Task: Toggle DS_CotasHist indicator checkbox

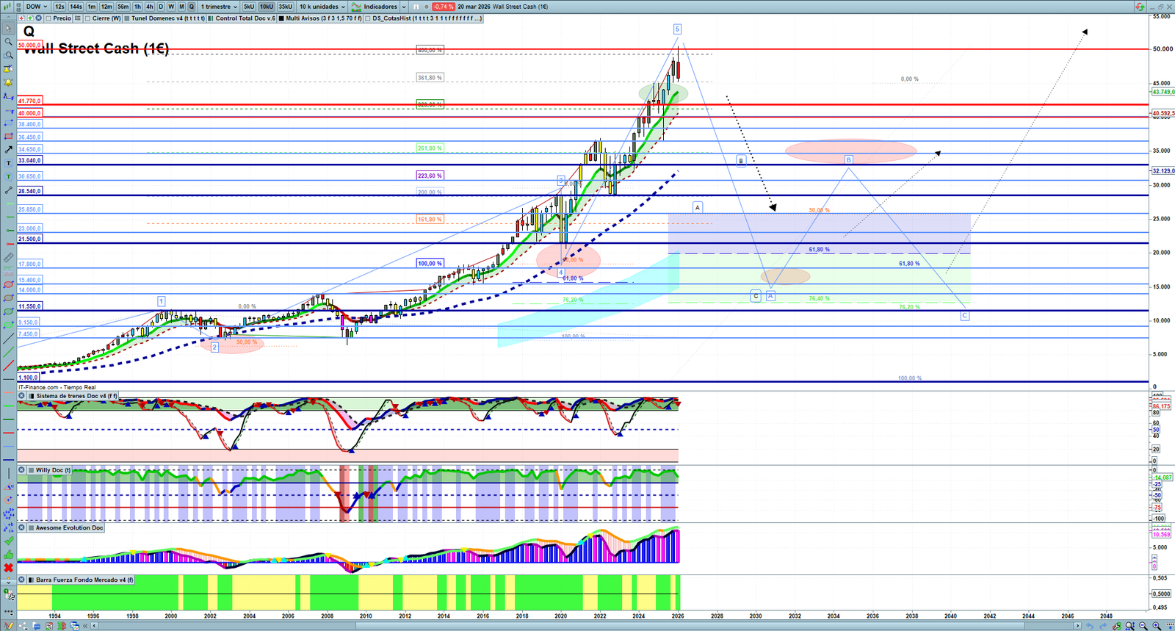Action: [x=368, y=18]
